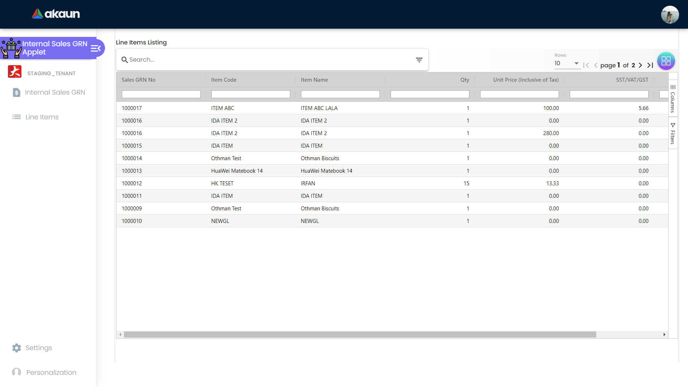
Task: Go to the next page arrow
Action: click(640, 65)
